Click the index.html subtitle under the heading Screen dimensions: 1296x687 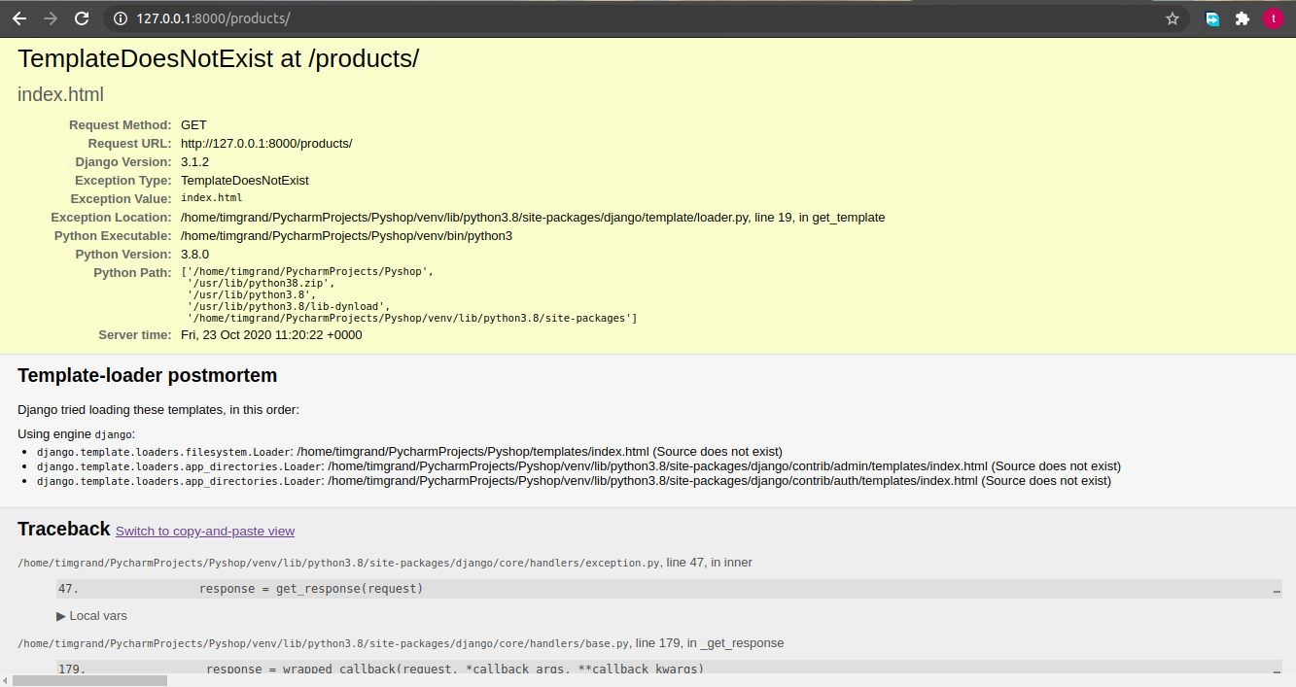point(60,95)
